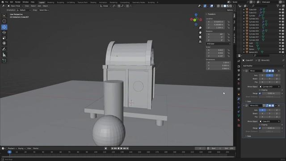The image size is (286, 161).
Task: Toggle X axis in Mirror.001 modifier
Action: pyautogui.click(x=262, y=110)
